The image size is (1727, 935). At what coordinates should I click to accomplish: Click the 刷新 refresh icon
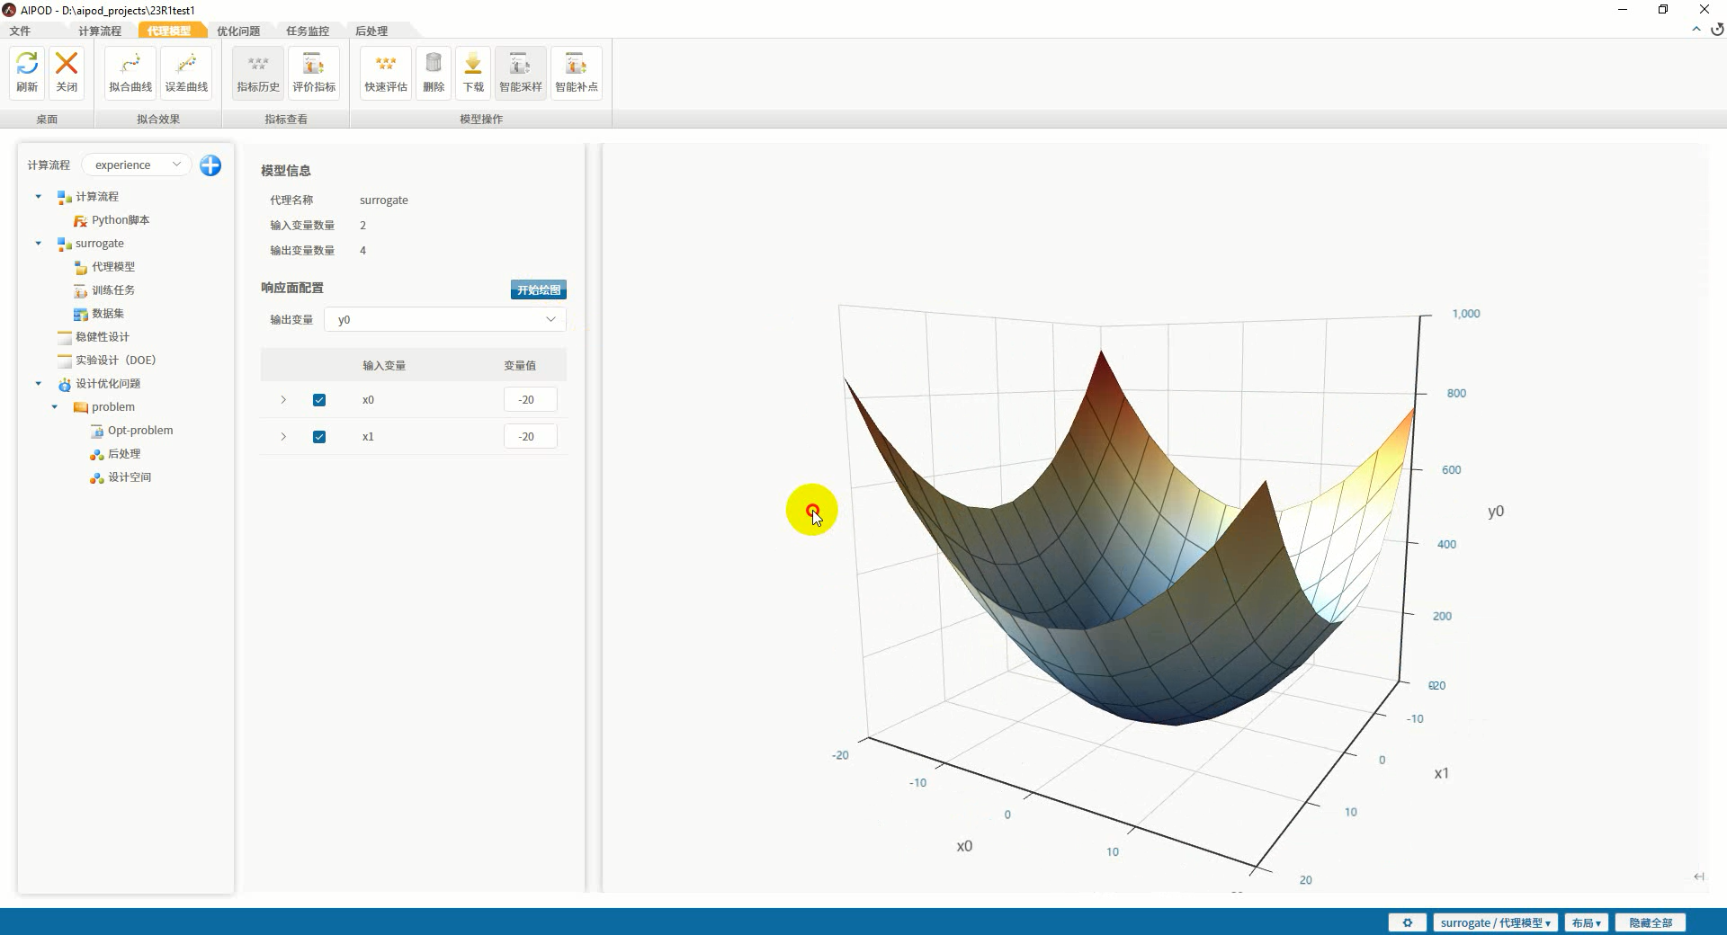point(27,72)
